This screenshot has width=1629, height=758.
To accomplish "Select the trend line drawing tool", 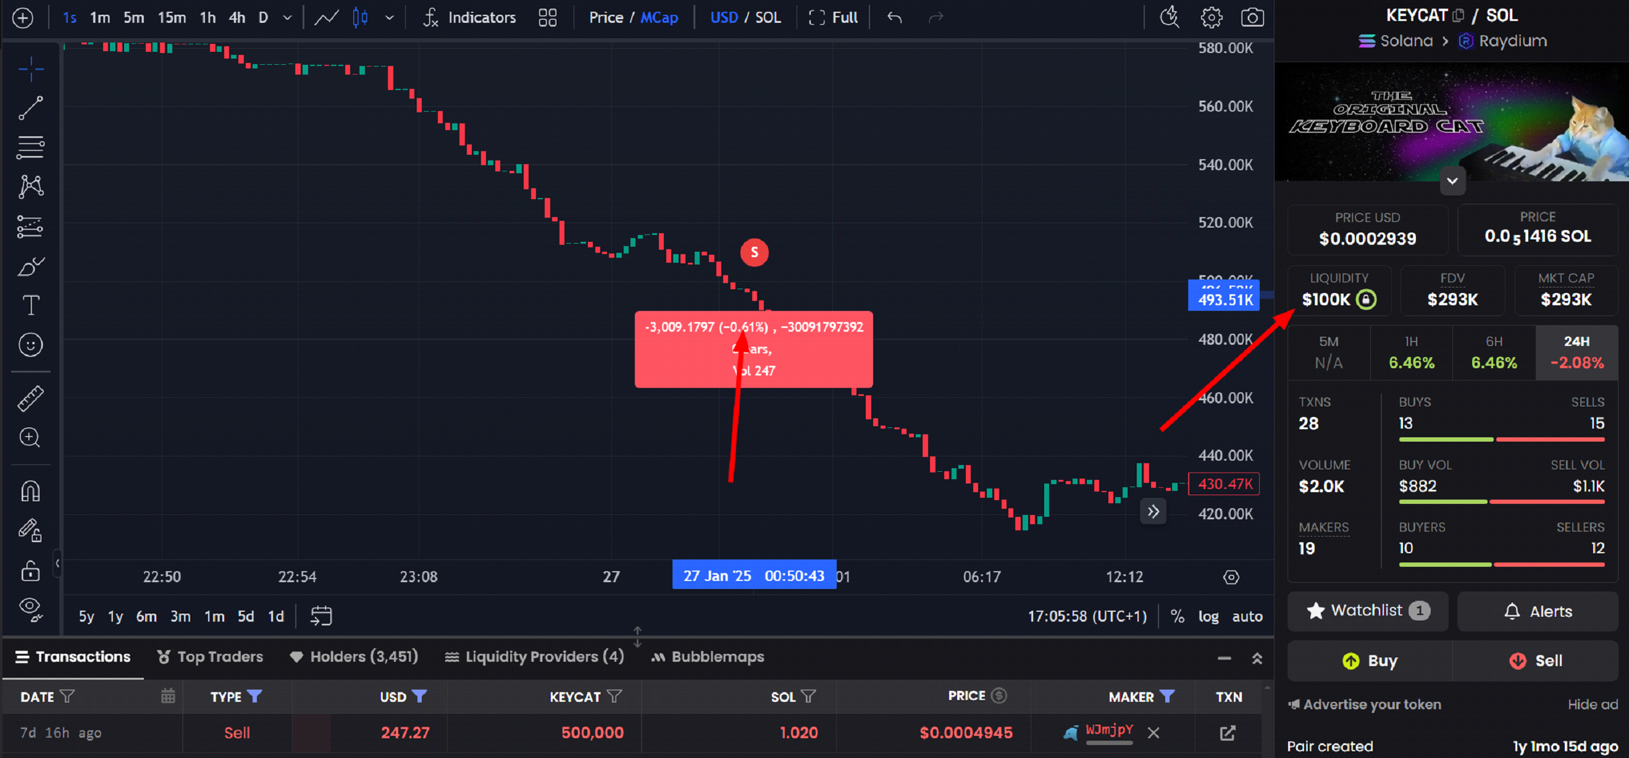I will 30,108.
